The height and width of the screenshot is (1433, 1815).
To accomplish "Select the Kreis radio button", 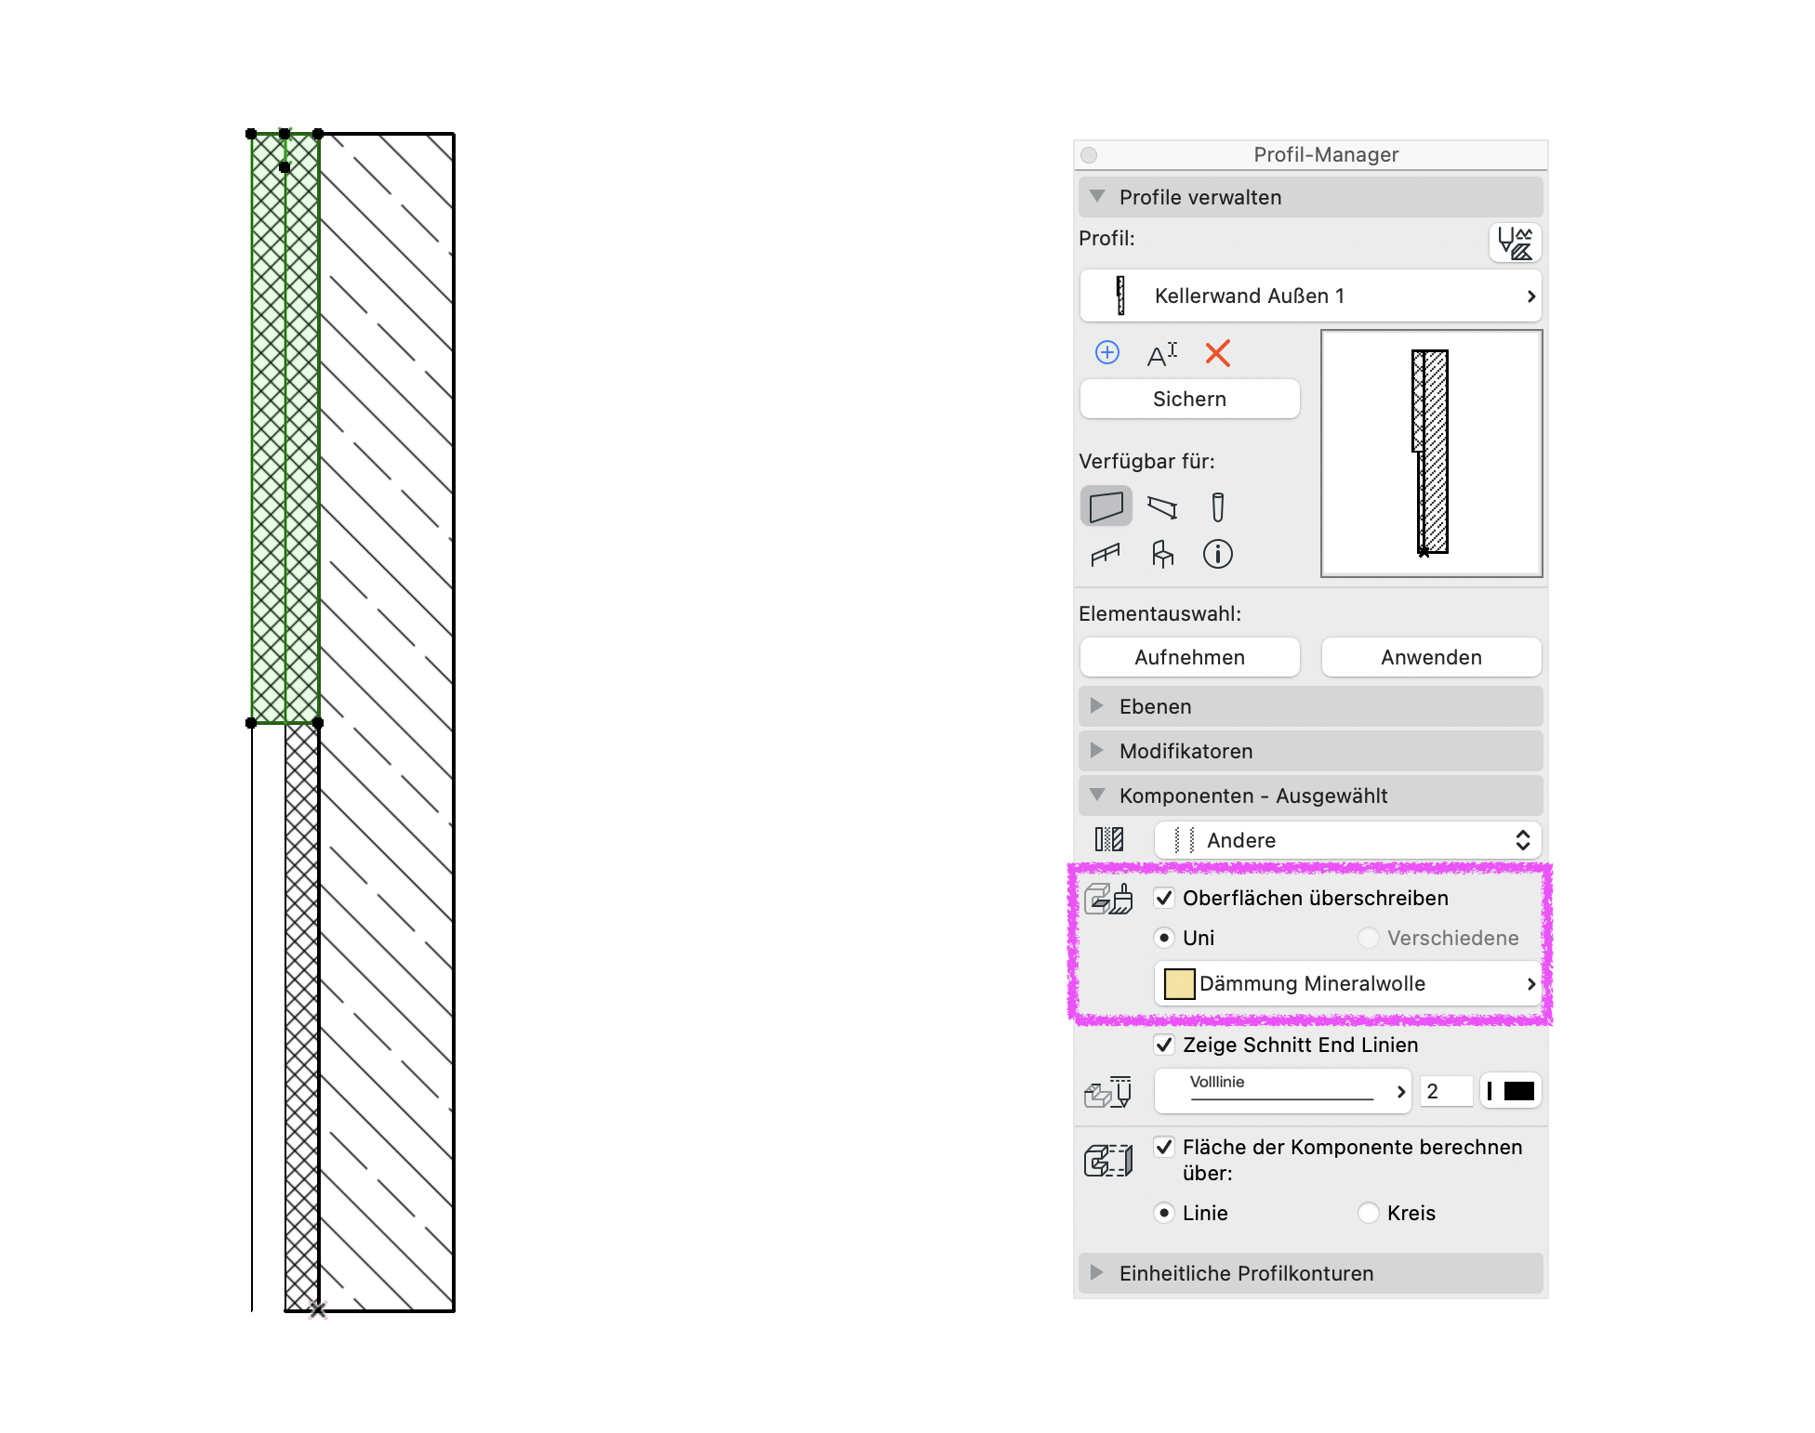I will coord(1369,1213).
